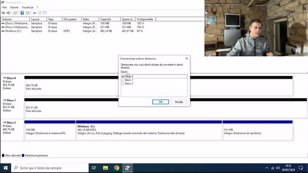Open the ? help menu
The width and height of the screenshot is (308, 173).
coord(38,7)
